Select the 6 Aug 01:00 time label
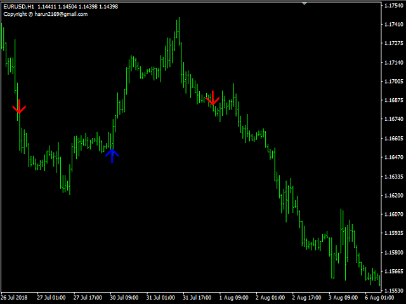This screenshot has width=406, height=304. point(379,298)
